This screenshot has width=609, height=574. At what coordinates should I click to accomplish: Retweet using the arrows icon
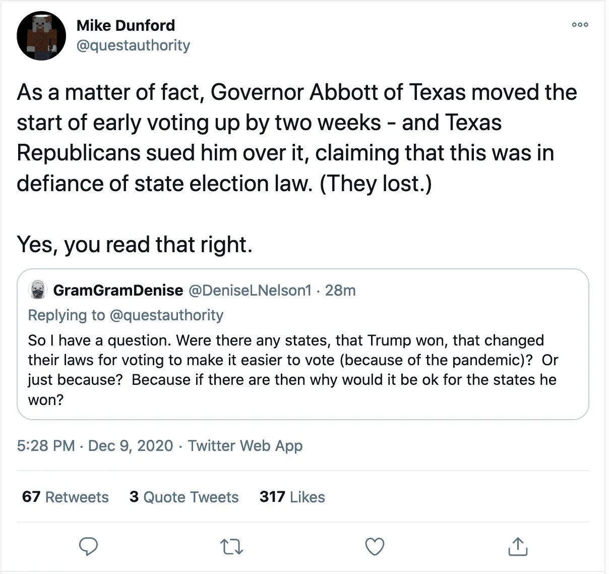(x=232, y=547)
